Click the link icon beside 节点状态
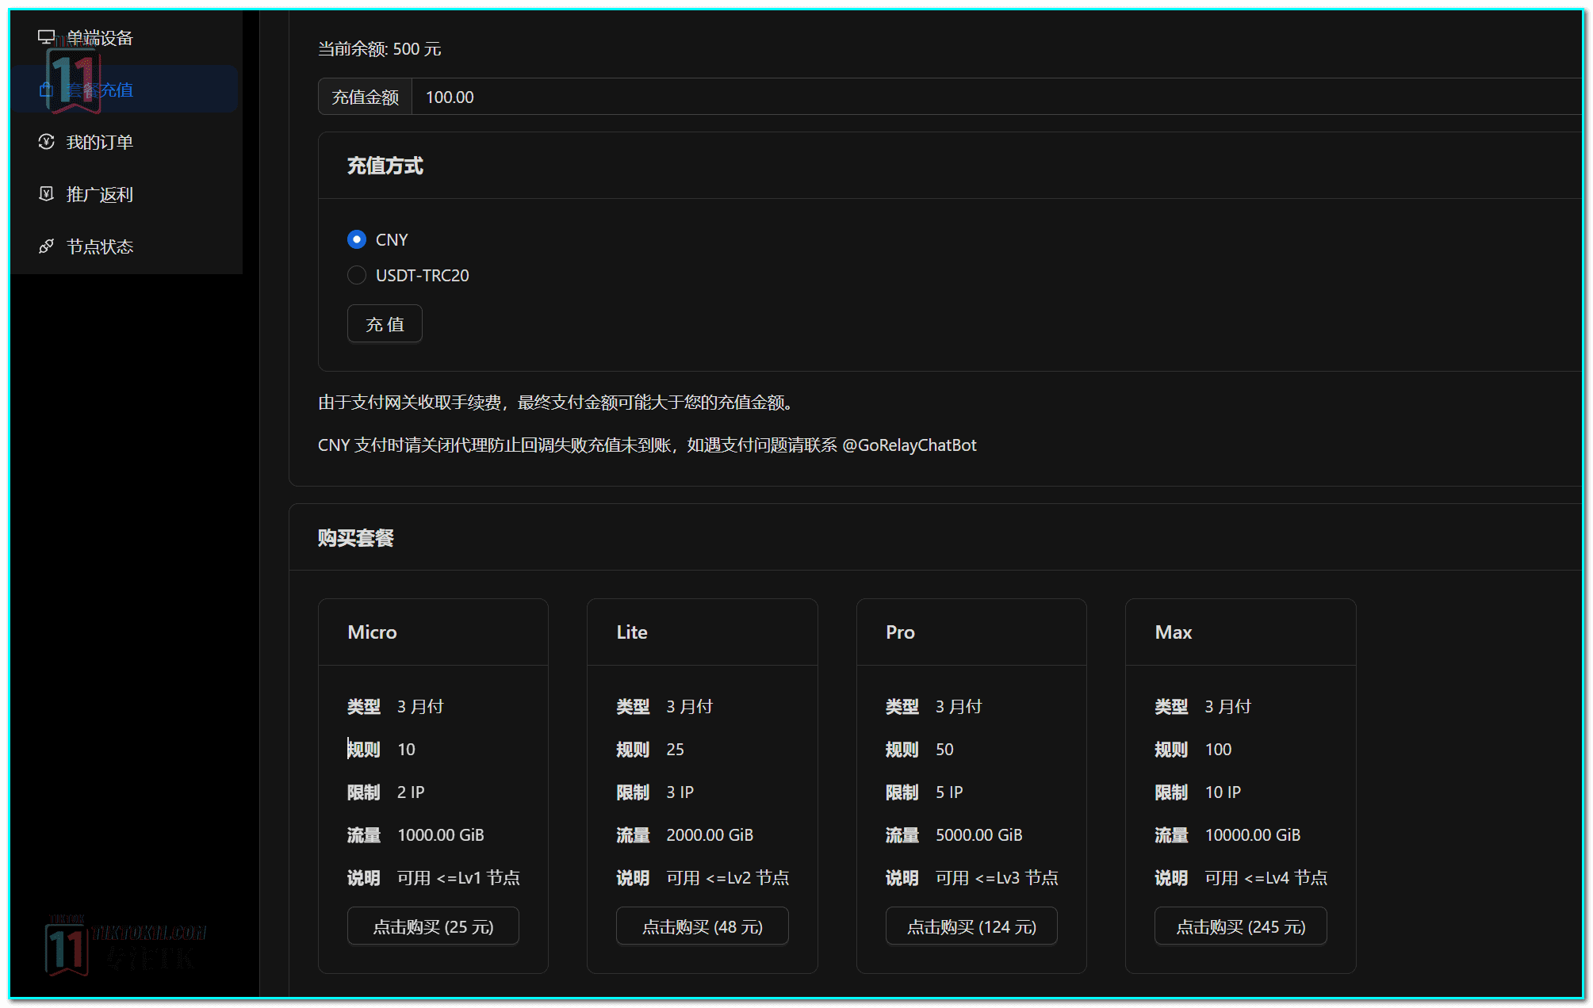1593x1008 pixels. (47, 246)
